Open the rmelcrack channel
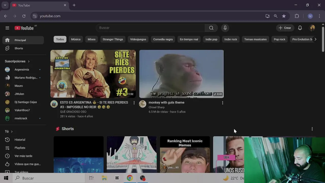 tap(23, 118)
